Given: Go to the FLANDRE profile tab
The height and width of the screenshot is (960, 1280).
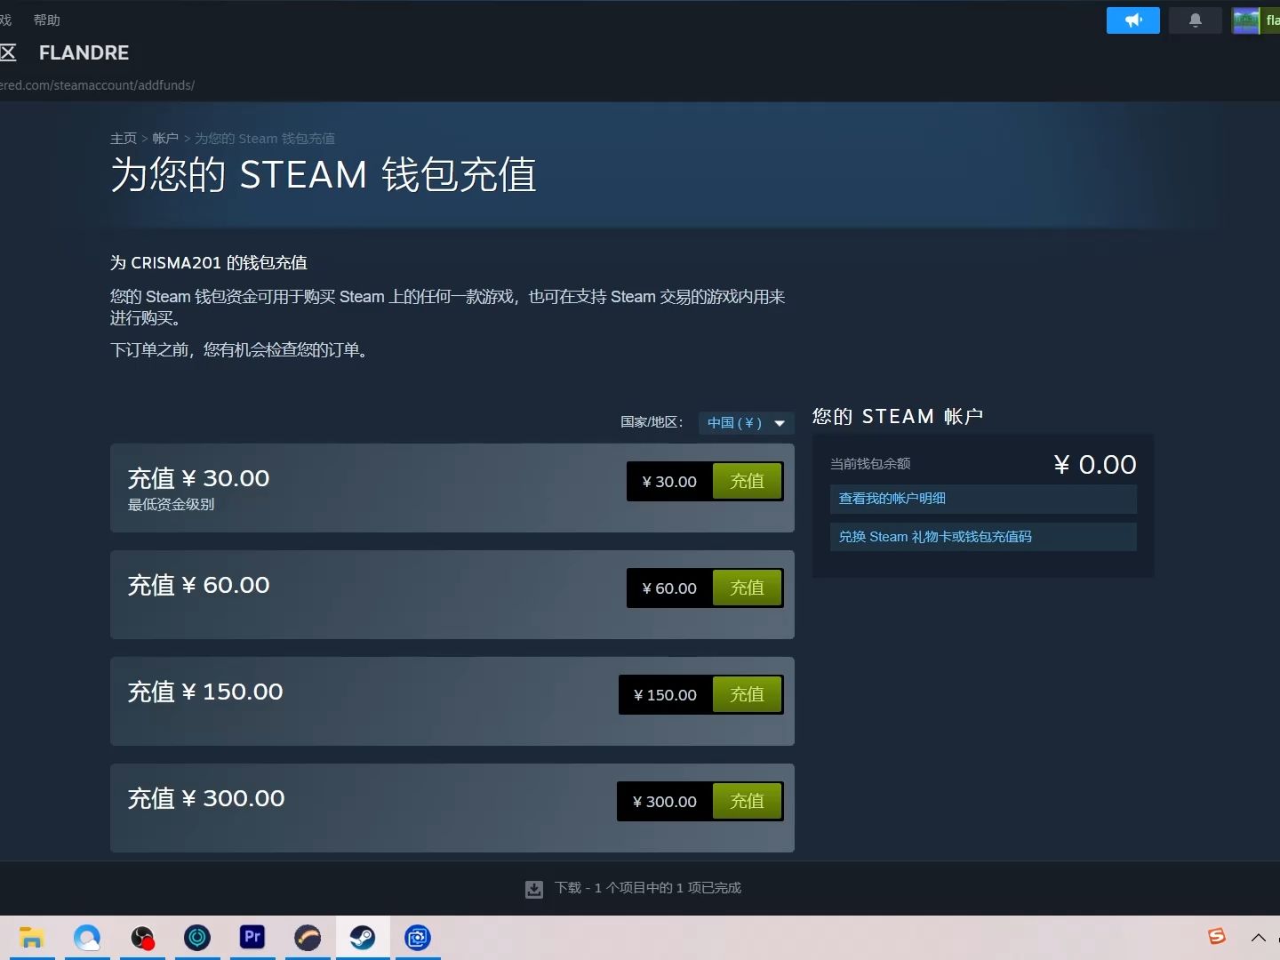Looking at the screenshot, I should (x=84, y=53).
